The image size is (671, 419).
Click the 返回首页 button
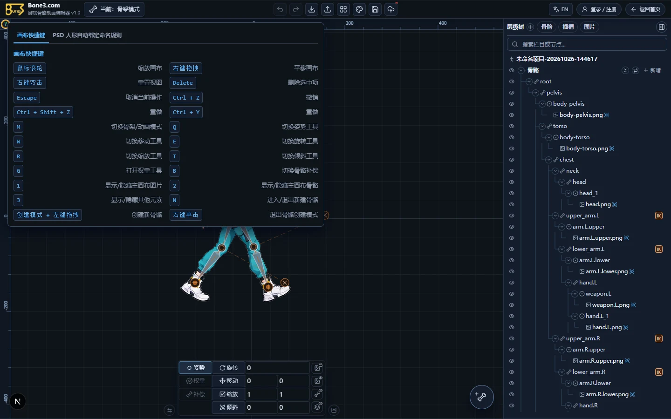click(x=645, y=9)
